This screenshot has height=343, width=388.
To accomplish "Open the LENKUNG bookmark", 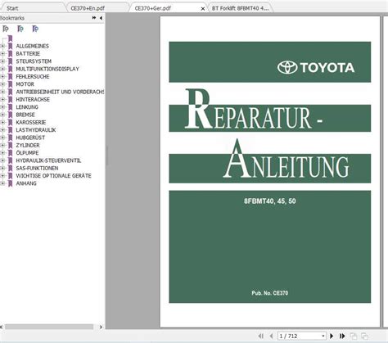I will pyautogui.click(x=27, y=107).
